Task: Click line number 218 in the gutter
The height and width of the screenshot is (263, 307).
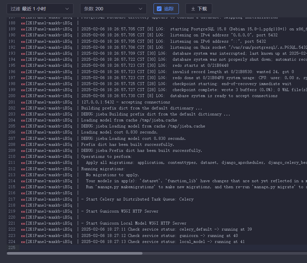Action: [12, 205]
